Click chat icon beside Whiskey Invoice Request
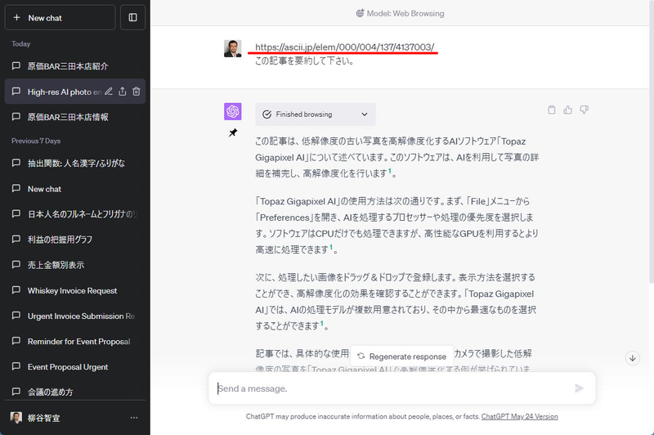This screenshot has height=435, width=654. pyautogui.click(x=16, y=290)
